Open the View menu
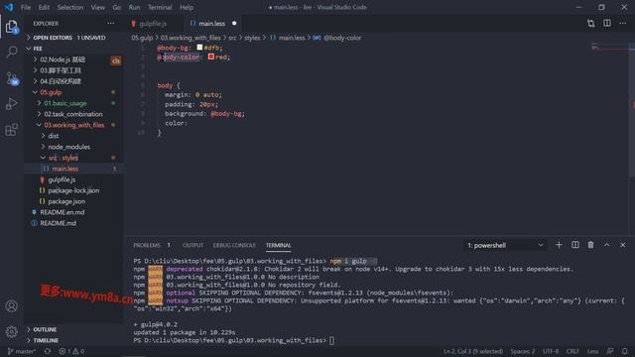This screenshot has width=635, height=357. click(x=97, y=7)
